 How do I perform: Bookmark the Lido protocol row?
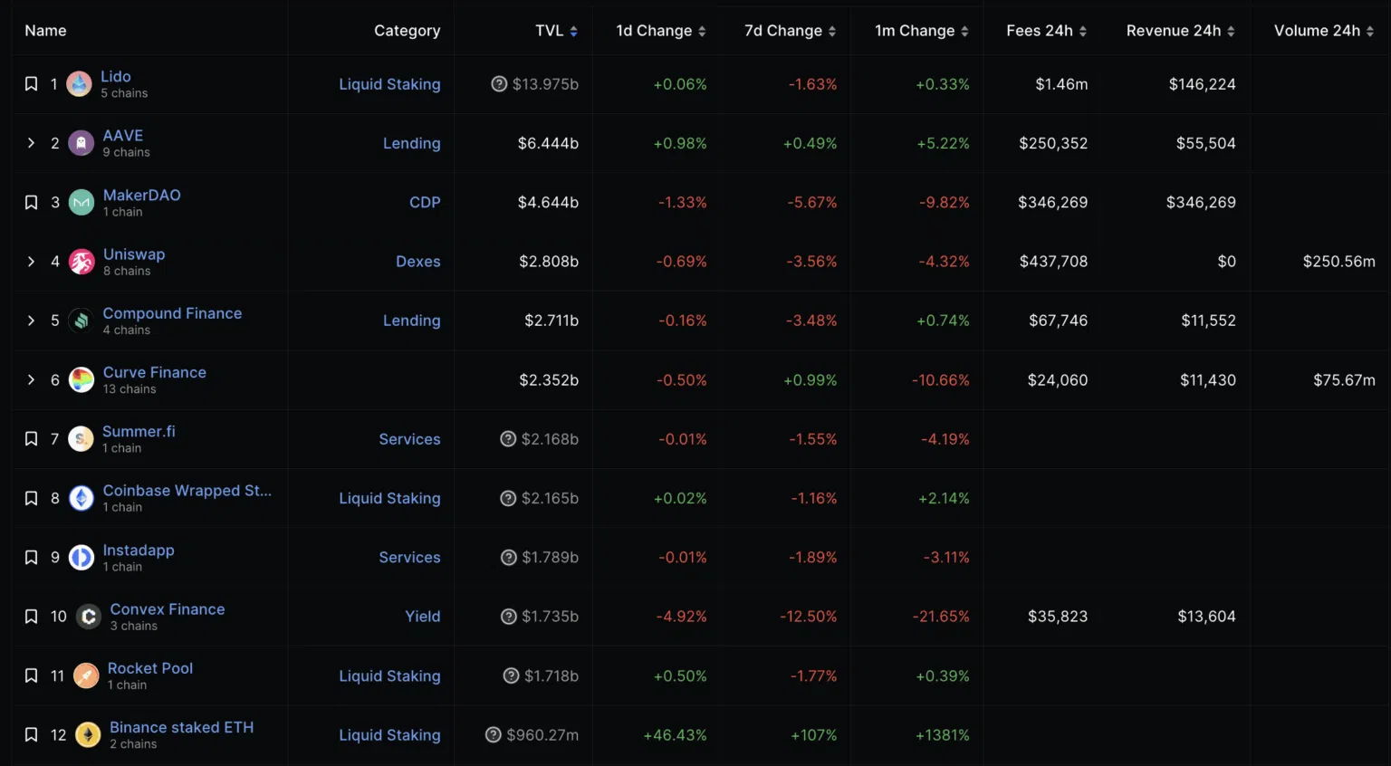click(x=31, y=84)
